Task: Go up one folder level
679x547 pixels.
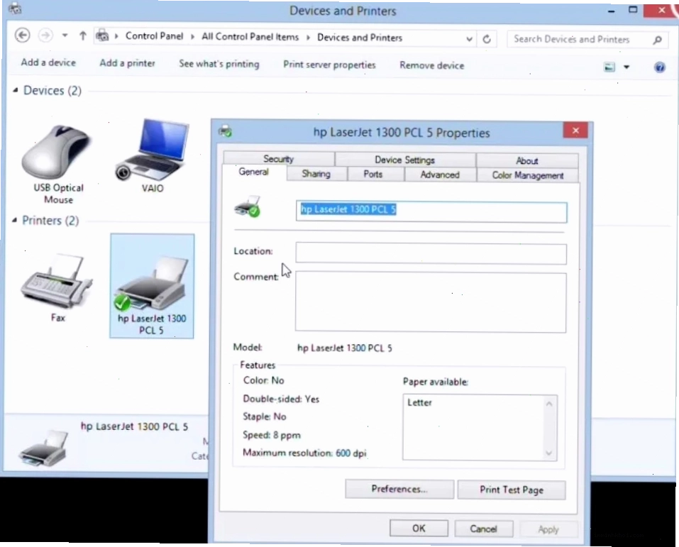Action: click(83, 35)
